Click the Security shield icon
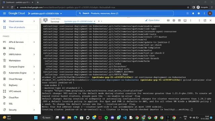This screenshot has width=215, height=121. coord(4,110)
